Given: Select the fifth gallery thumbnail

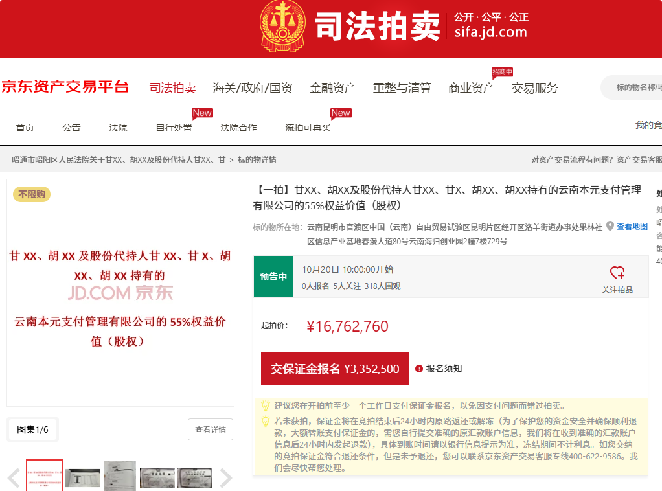Looking at the screenshot, I should (x=194, y=478).
